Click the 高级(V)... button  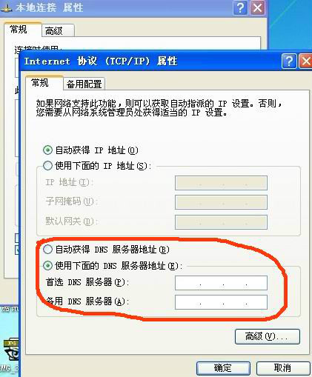(268, 336)
